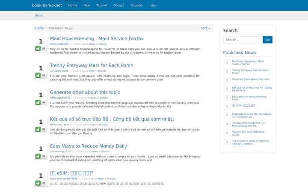Viewport: 308px width, 192px height.
Task: Click Home link in gray sub-bar
Action: click(39, 15)
